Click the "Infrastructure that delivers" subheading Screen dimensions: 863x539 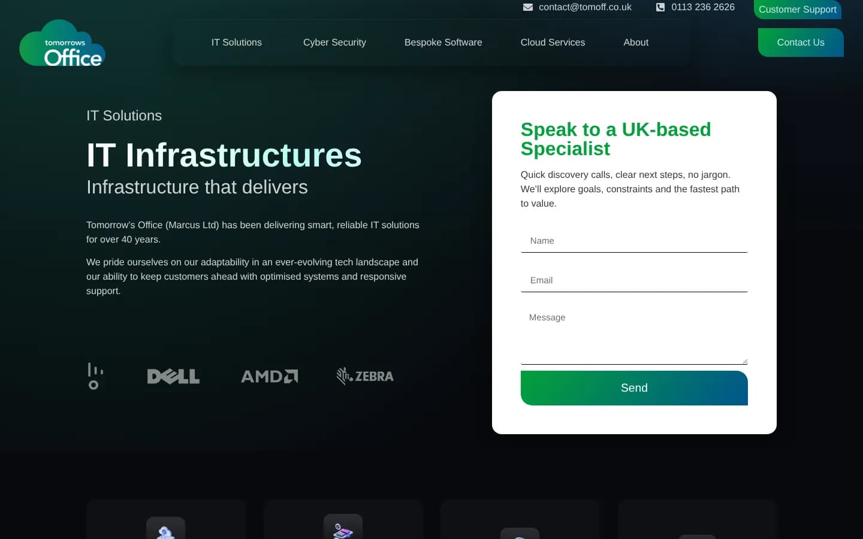197,187
